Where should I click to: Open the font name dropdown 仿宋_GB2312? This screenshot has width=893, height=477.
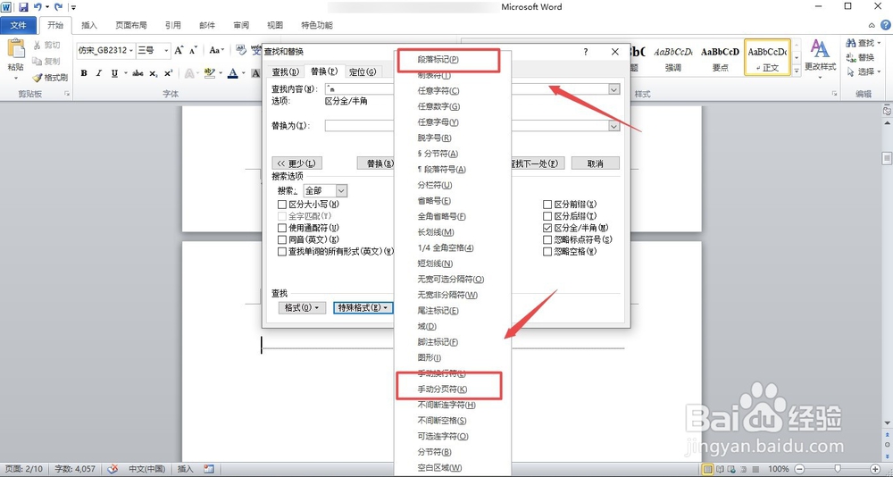[x=131, y=50]
